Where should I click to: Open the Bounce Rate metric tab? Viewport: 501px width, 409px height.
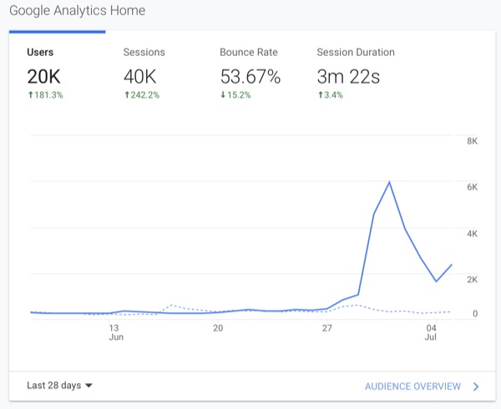(250, 73)
